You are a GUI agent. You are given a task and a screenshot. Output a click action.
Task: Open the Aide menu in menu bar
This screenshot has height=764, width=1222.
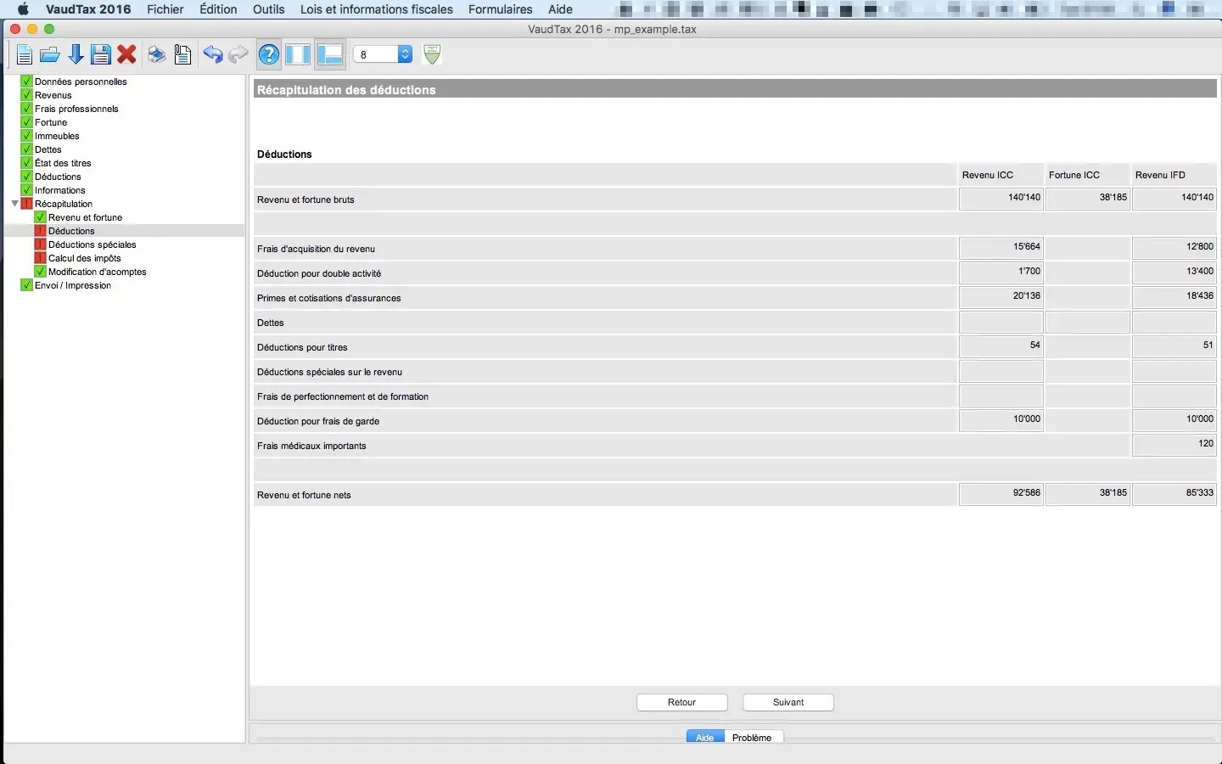coord(560,9)
